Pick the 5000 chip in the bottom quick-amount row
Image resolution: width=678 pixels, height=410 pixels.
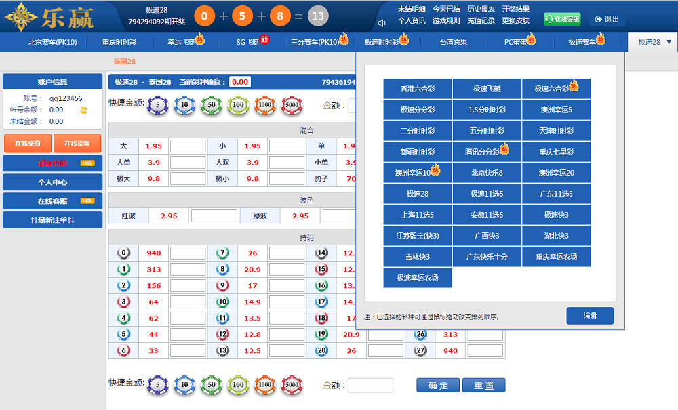click(x=292, y=385)
